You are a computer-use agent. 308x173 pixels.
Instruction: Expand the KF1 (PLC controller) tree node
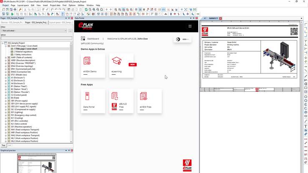click(6, 121)
